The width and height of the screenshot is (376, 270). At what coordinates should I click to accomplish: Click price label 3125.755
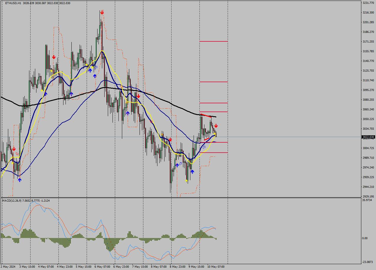368,71
